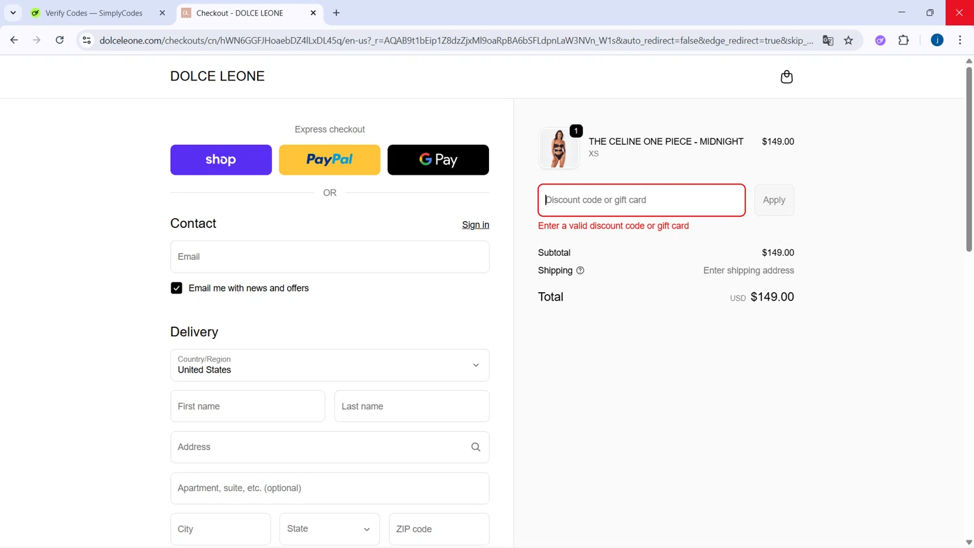Viewport: 974px width, 548px height.
Task: Click the DOLCE LEONE store logo
Action: pyautogui.click(x=218, y=77)
